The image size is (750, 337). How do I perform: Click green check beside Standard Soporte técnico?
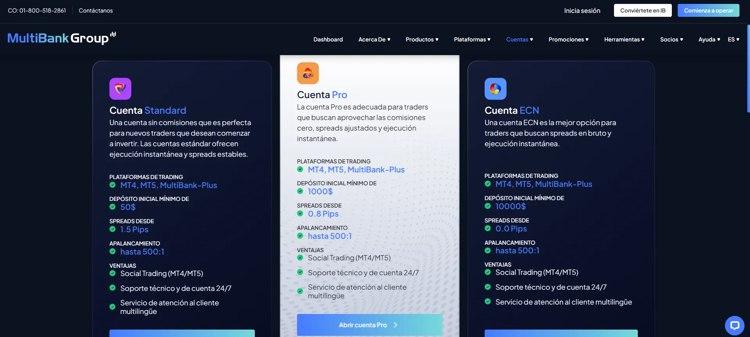click(x=113, y=288)
